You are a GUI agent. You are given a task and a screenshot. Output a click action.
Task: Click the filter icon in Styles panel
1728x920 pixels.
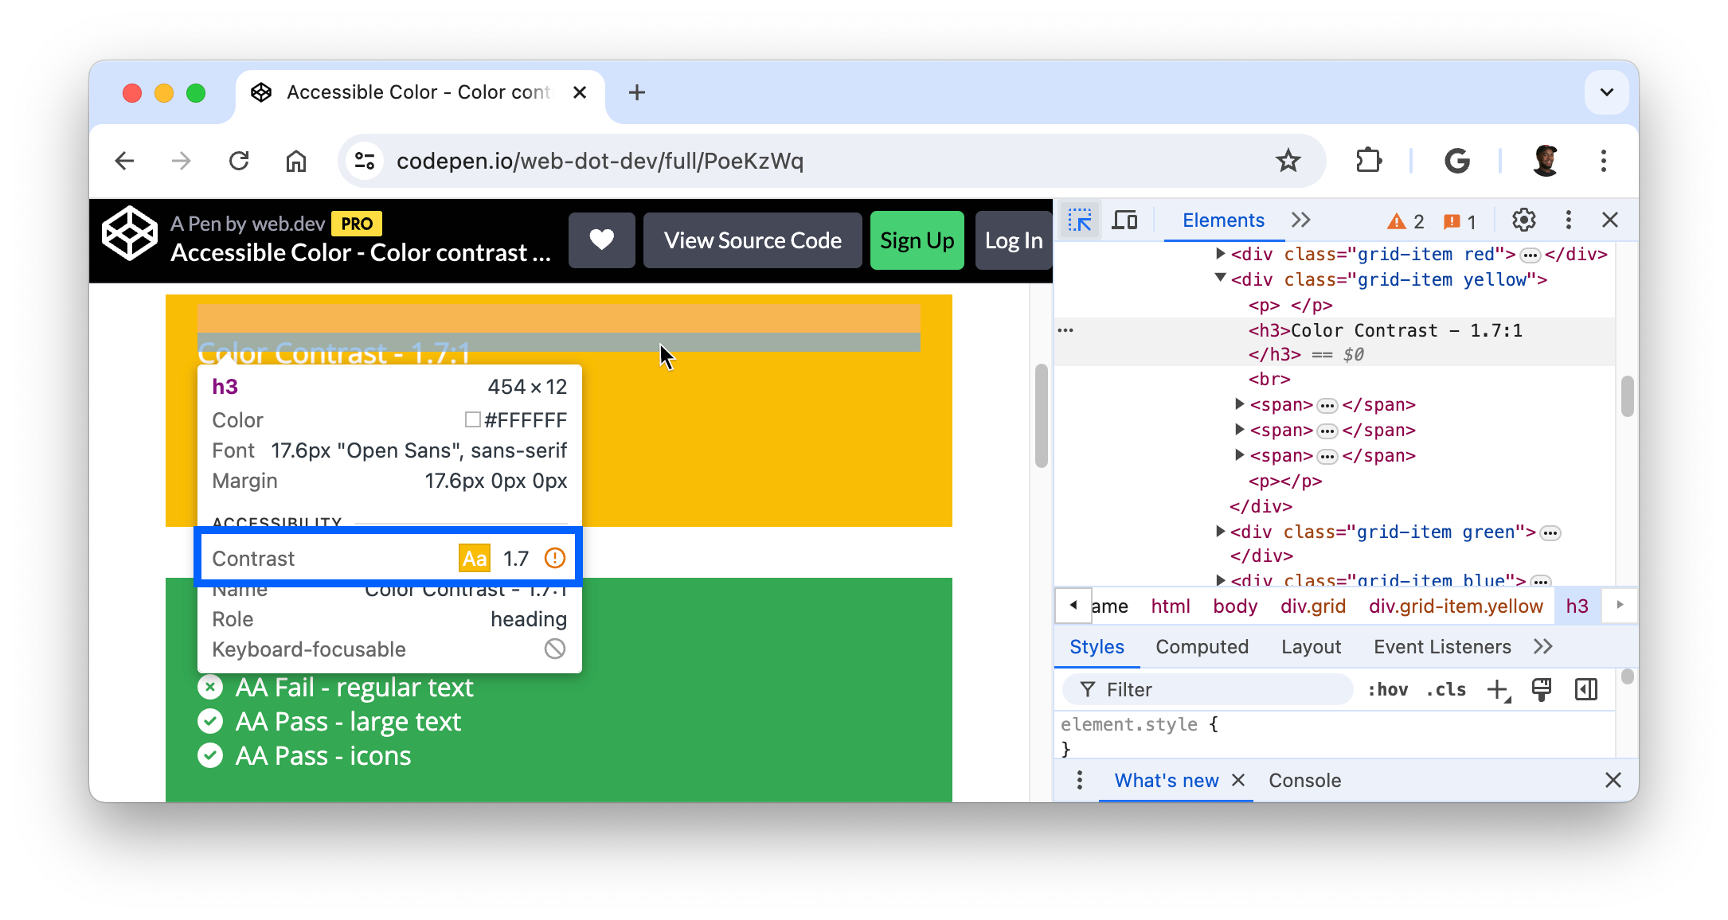(1085, 689)
